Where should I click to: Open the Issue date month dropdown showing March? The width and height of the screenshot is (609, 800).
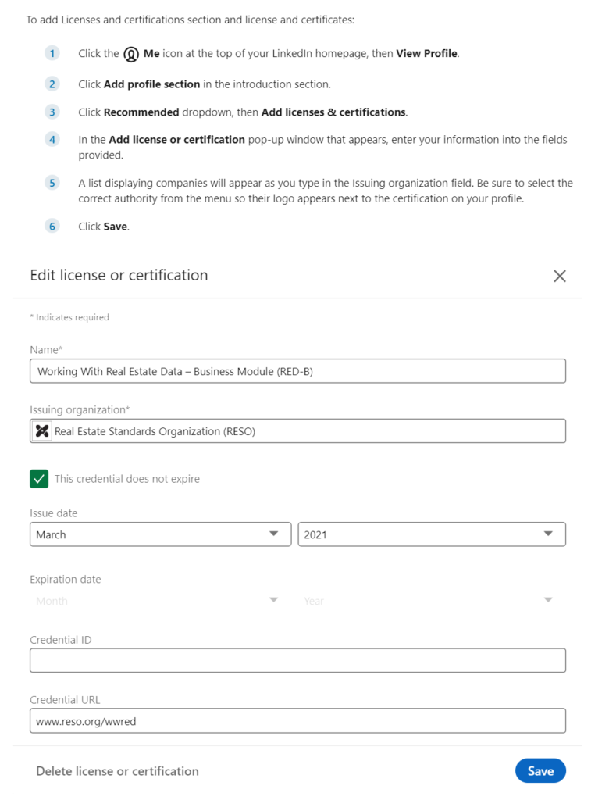[160, 534]
